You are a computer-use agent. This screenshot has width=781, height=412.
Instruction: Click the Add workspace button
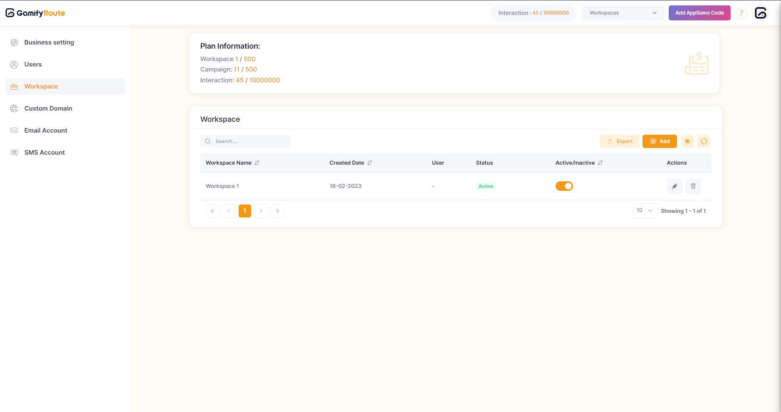click(660, 141)
